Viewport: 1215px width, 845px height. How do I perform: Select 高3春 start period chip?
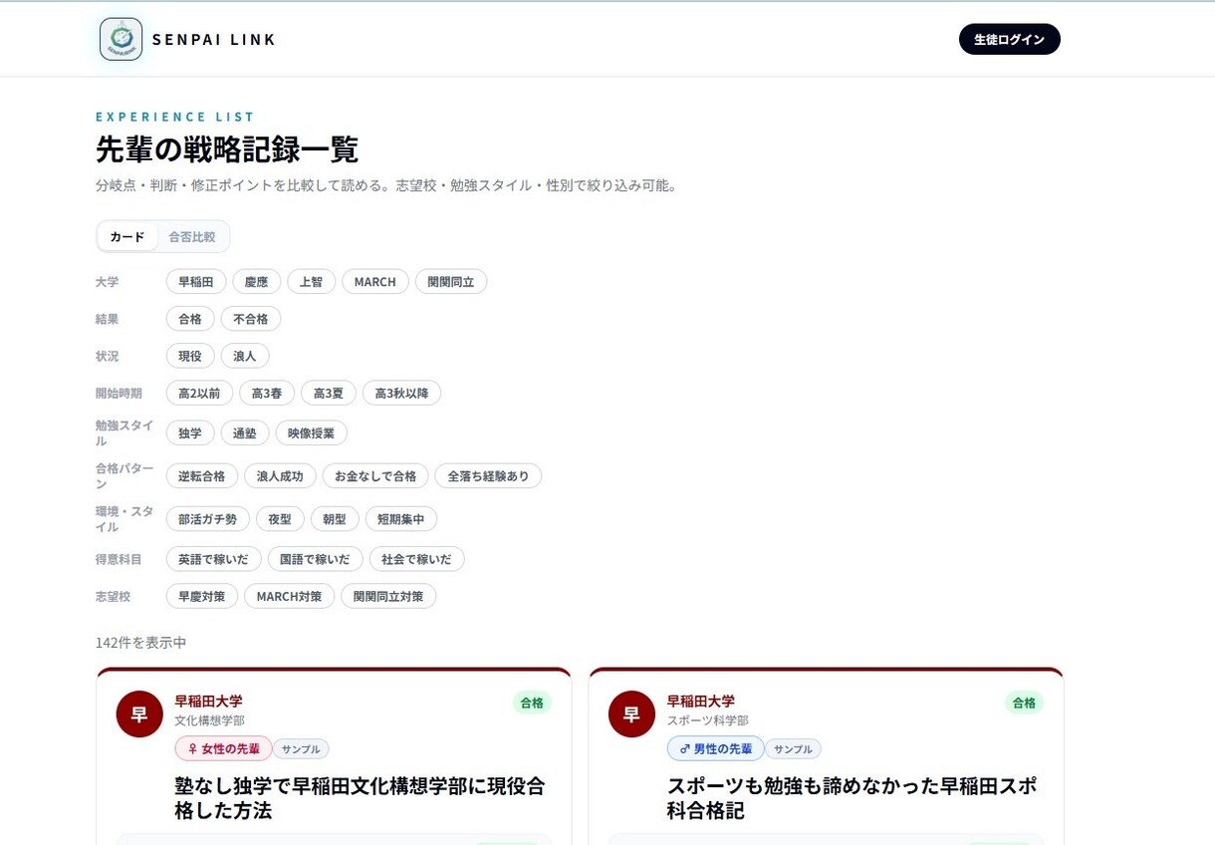[267, 393]
